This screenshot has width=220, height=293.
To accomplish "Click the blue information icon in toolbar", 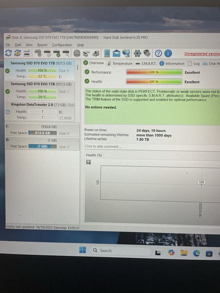I will pyautogui.click(x=168, y=54).
